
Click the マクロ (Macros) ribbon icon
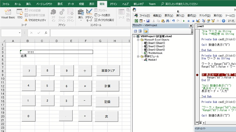pos(20,14)
